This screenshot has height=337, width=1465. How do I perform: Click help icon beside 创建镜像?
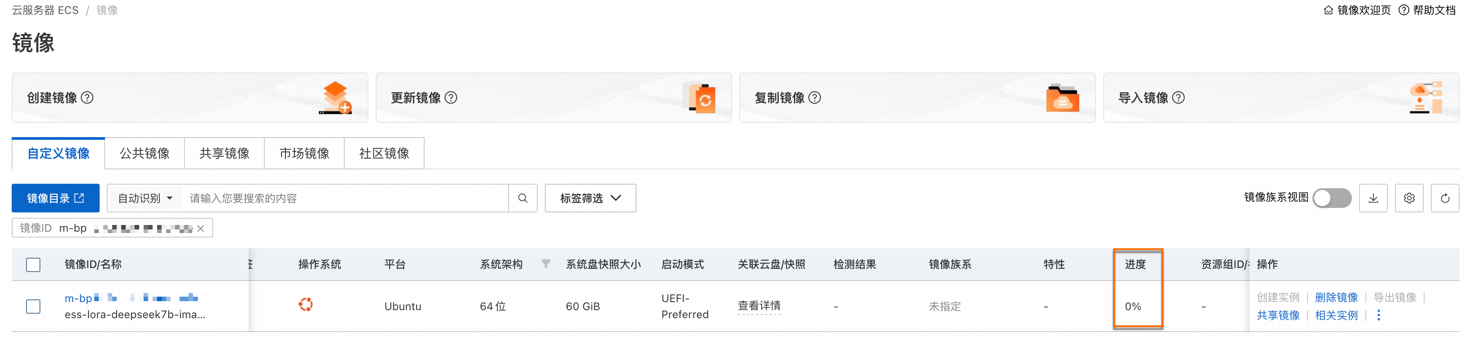click(87, 98)
